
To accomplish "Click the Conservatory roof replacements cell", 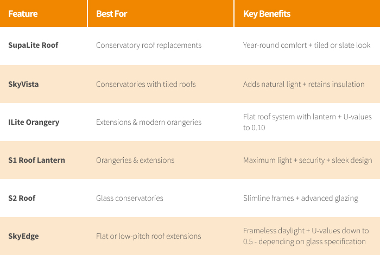I will (149, 45).
